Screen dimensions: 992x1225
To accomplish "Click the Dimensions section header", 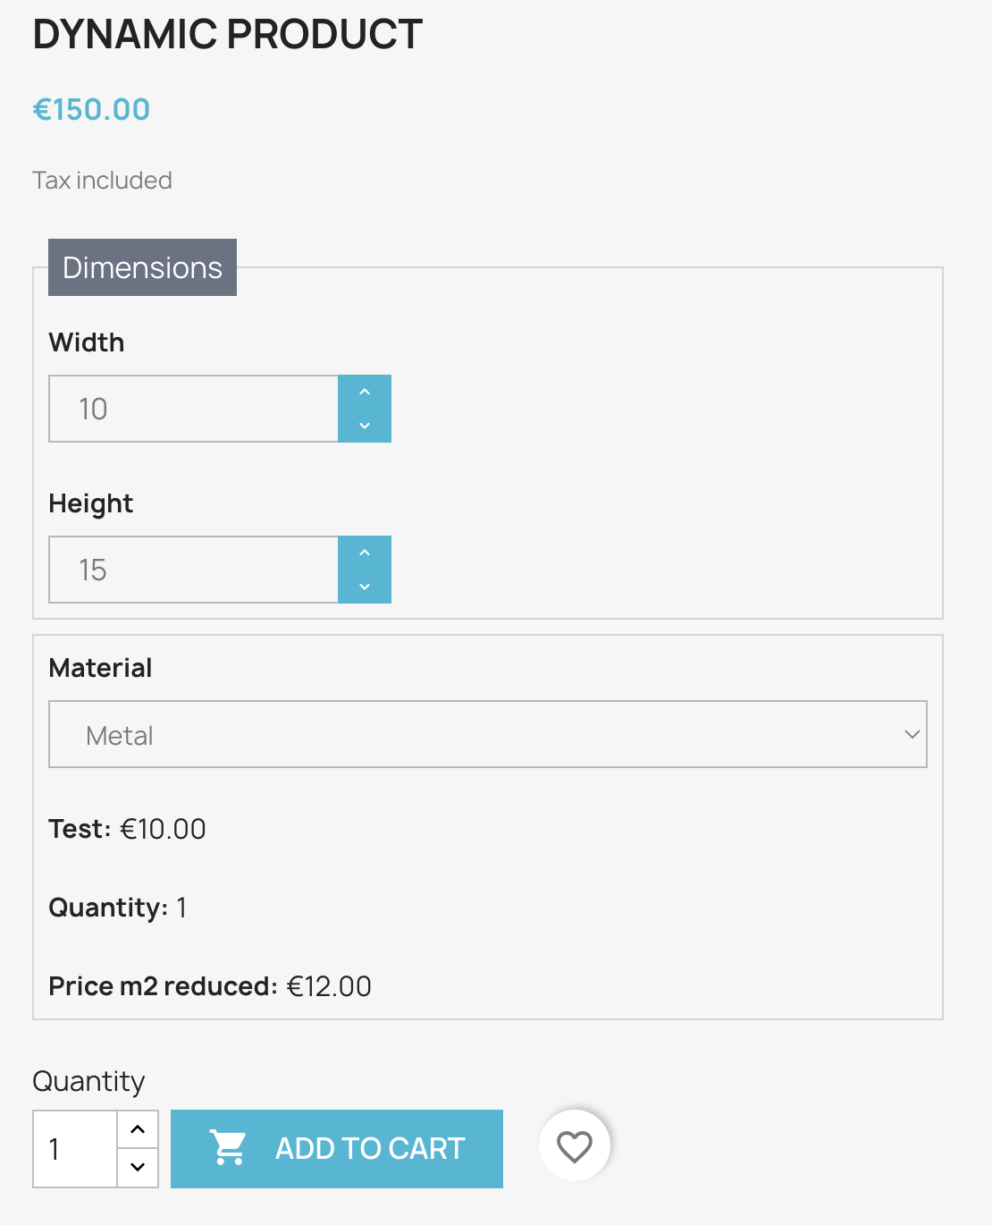I will (142, 267).
